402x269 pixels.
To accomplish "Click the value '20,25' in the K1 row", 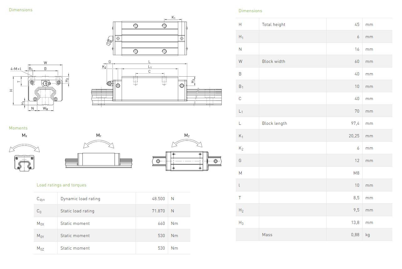I will (x=354, y=136).
